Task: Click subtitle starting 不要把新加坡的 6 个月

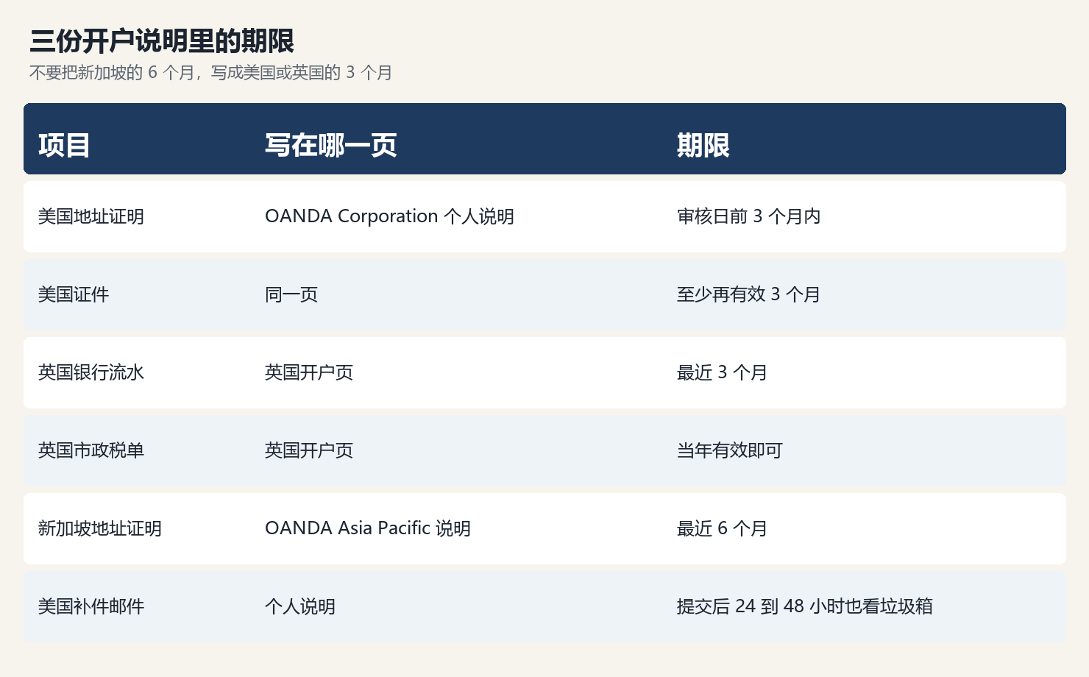Action: (211, 73)
